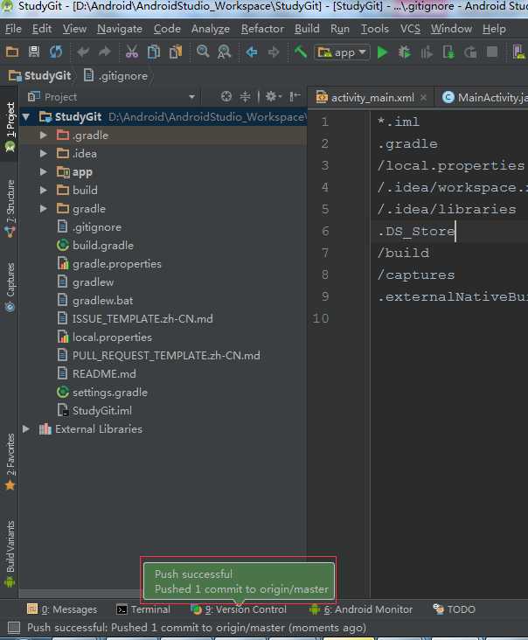This screenshot has height=640, width=528.
Task: Click the Attach debugger icon
Action: point(448,52)
